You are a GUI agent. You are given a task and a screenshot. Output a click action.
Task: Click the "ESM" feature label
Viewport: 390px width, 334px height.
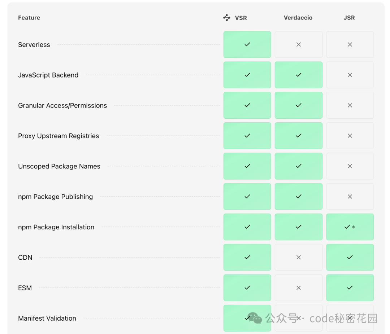pyautogui.click(x=25, y=288)
